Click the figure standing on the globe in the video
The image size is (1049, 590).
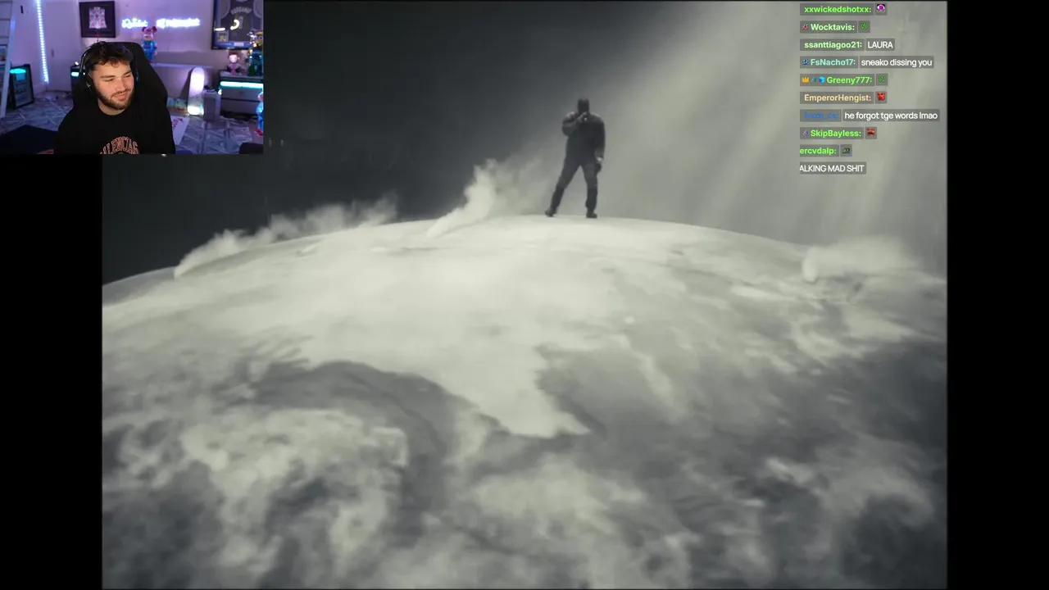tap(580, 157)
